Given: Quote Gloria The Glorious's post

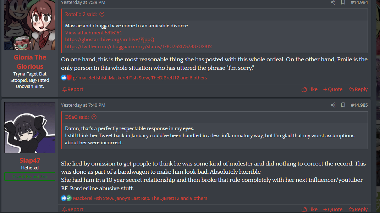Looking at the screenshot, I should [x=333, y=89].
